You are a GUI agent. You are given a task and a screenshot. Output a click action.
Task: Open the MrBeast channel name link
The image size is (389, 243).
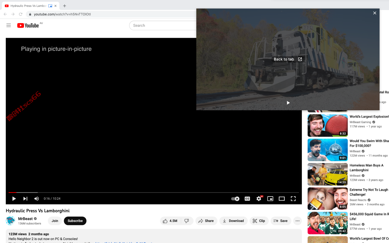[x=26, y=219]
